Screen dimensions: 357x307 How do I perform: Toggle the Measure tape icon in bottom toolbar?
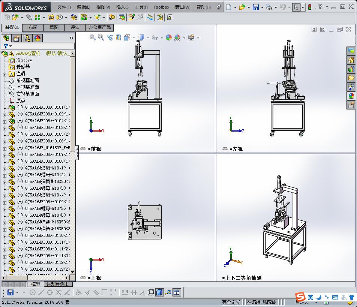tap(168, 292)
